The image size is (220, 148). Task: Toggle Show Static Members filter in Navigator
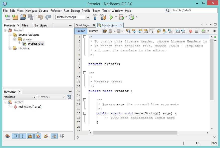[23, 136]
